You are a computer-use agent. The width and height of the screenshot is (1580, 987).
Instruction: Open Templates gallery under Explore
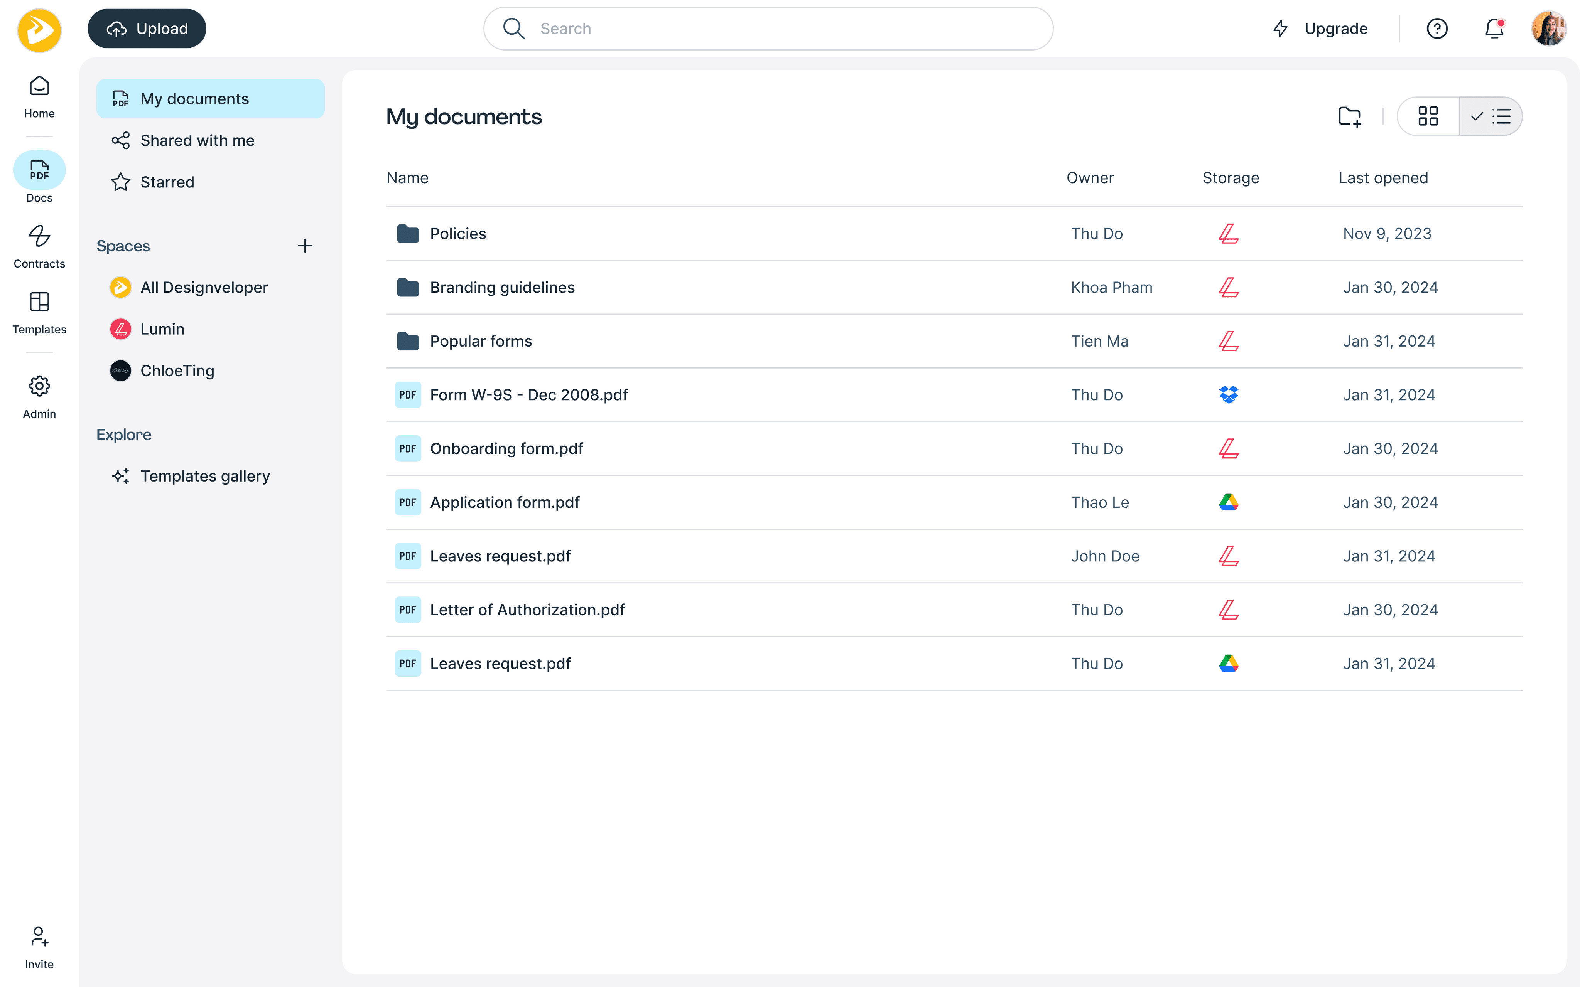205,476
